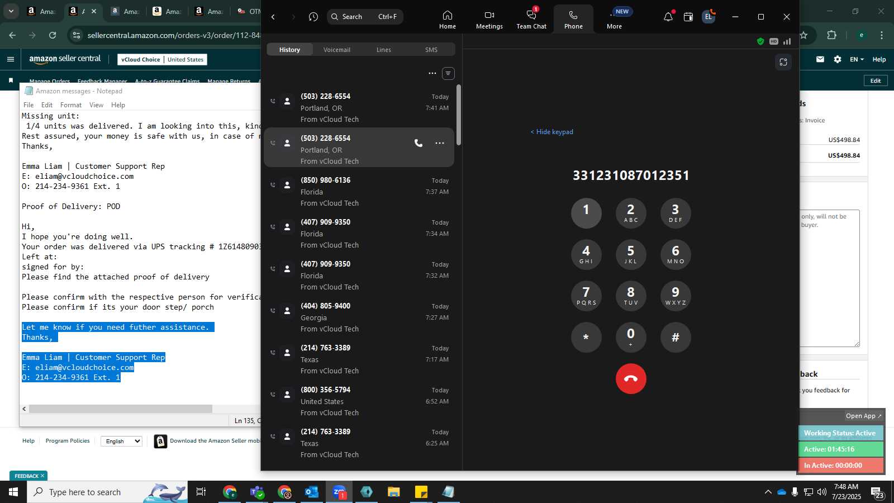
Task: Click the Windows taskbar search box
Action: click(107, 492)
